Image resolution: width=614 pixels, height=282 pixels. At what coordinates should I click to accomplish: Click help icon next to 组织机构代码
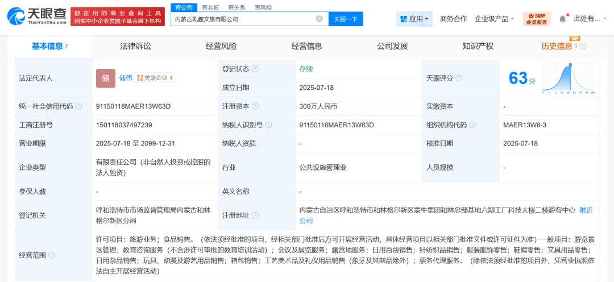(472, 125)
